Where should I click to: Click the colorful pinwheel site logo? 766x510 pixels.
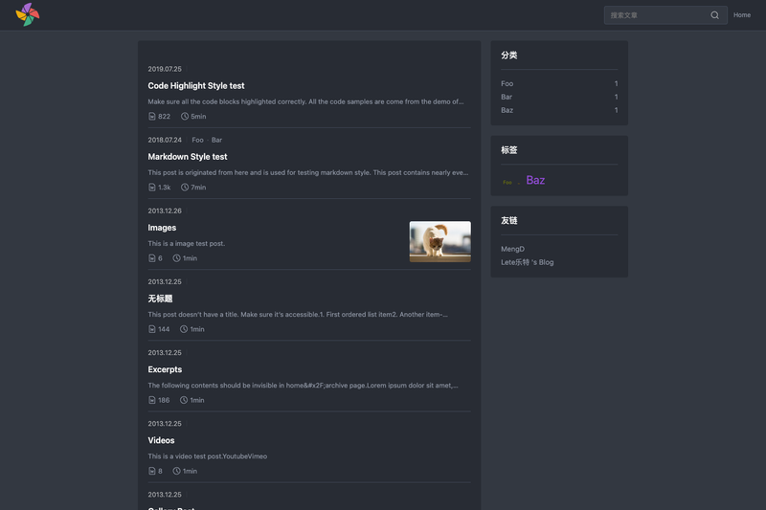[x=28, y=14]
